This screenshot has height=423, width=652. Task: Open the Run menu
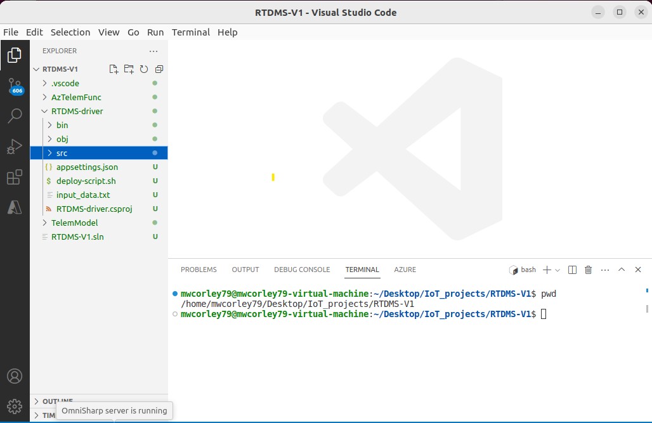click(155, 32)
